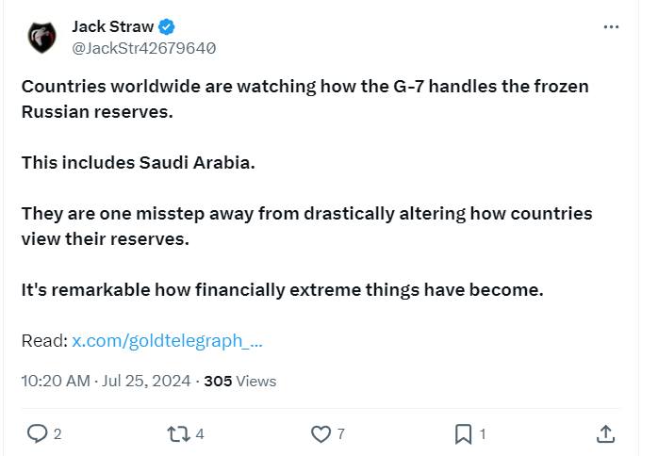
Task: Click the share upload arrow icon
Action: pos(606,433)
